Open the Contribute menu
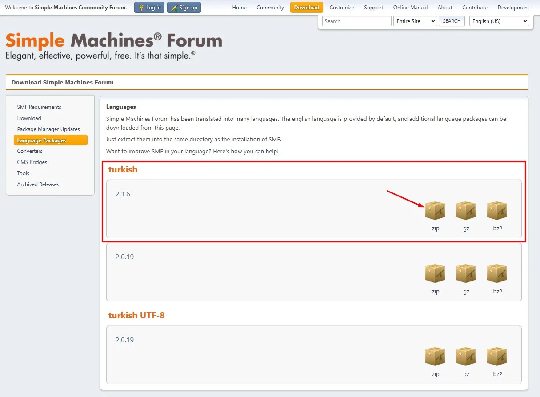The height and width of the screenshot is (397, 540). tap(475, 8)
